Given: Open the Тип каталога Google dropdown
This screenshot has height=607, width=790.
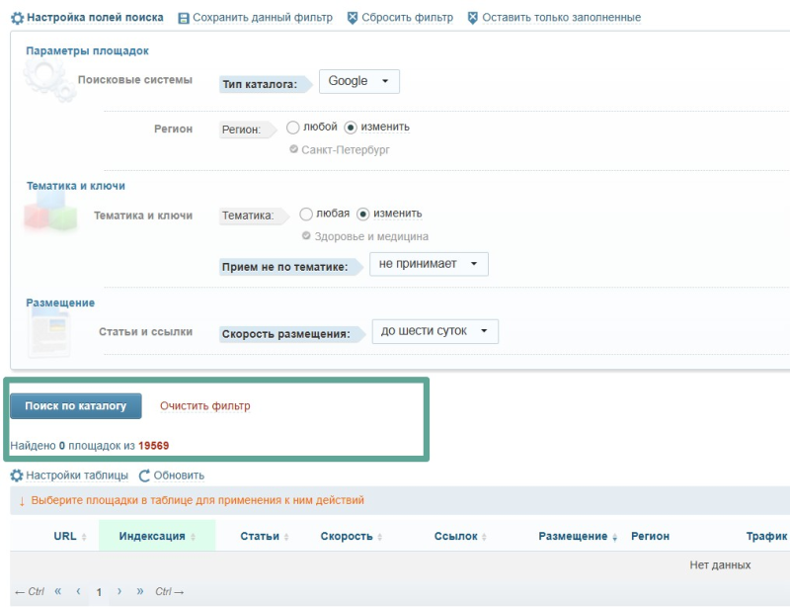Looking at the screenshot, I should [358, 81].
